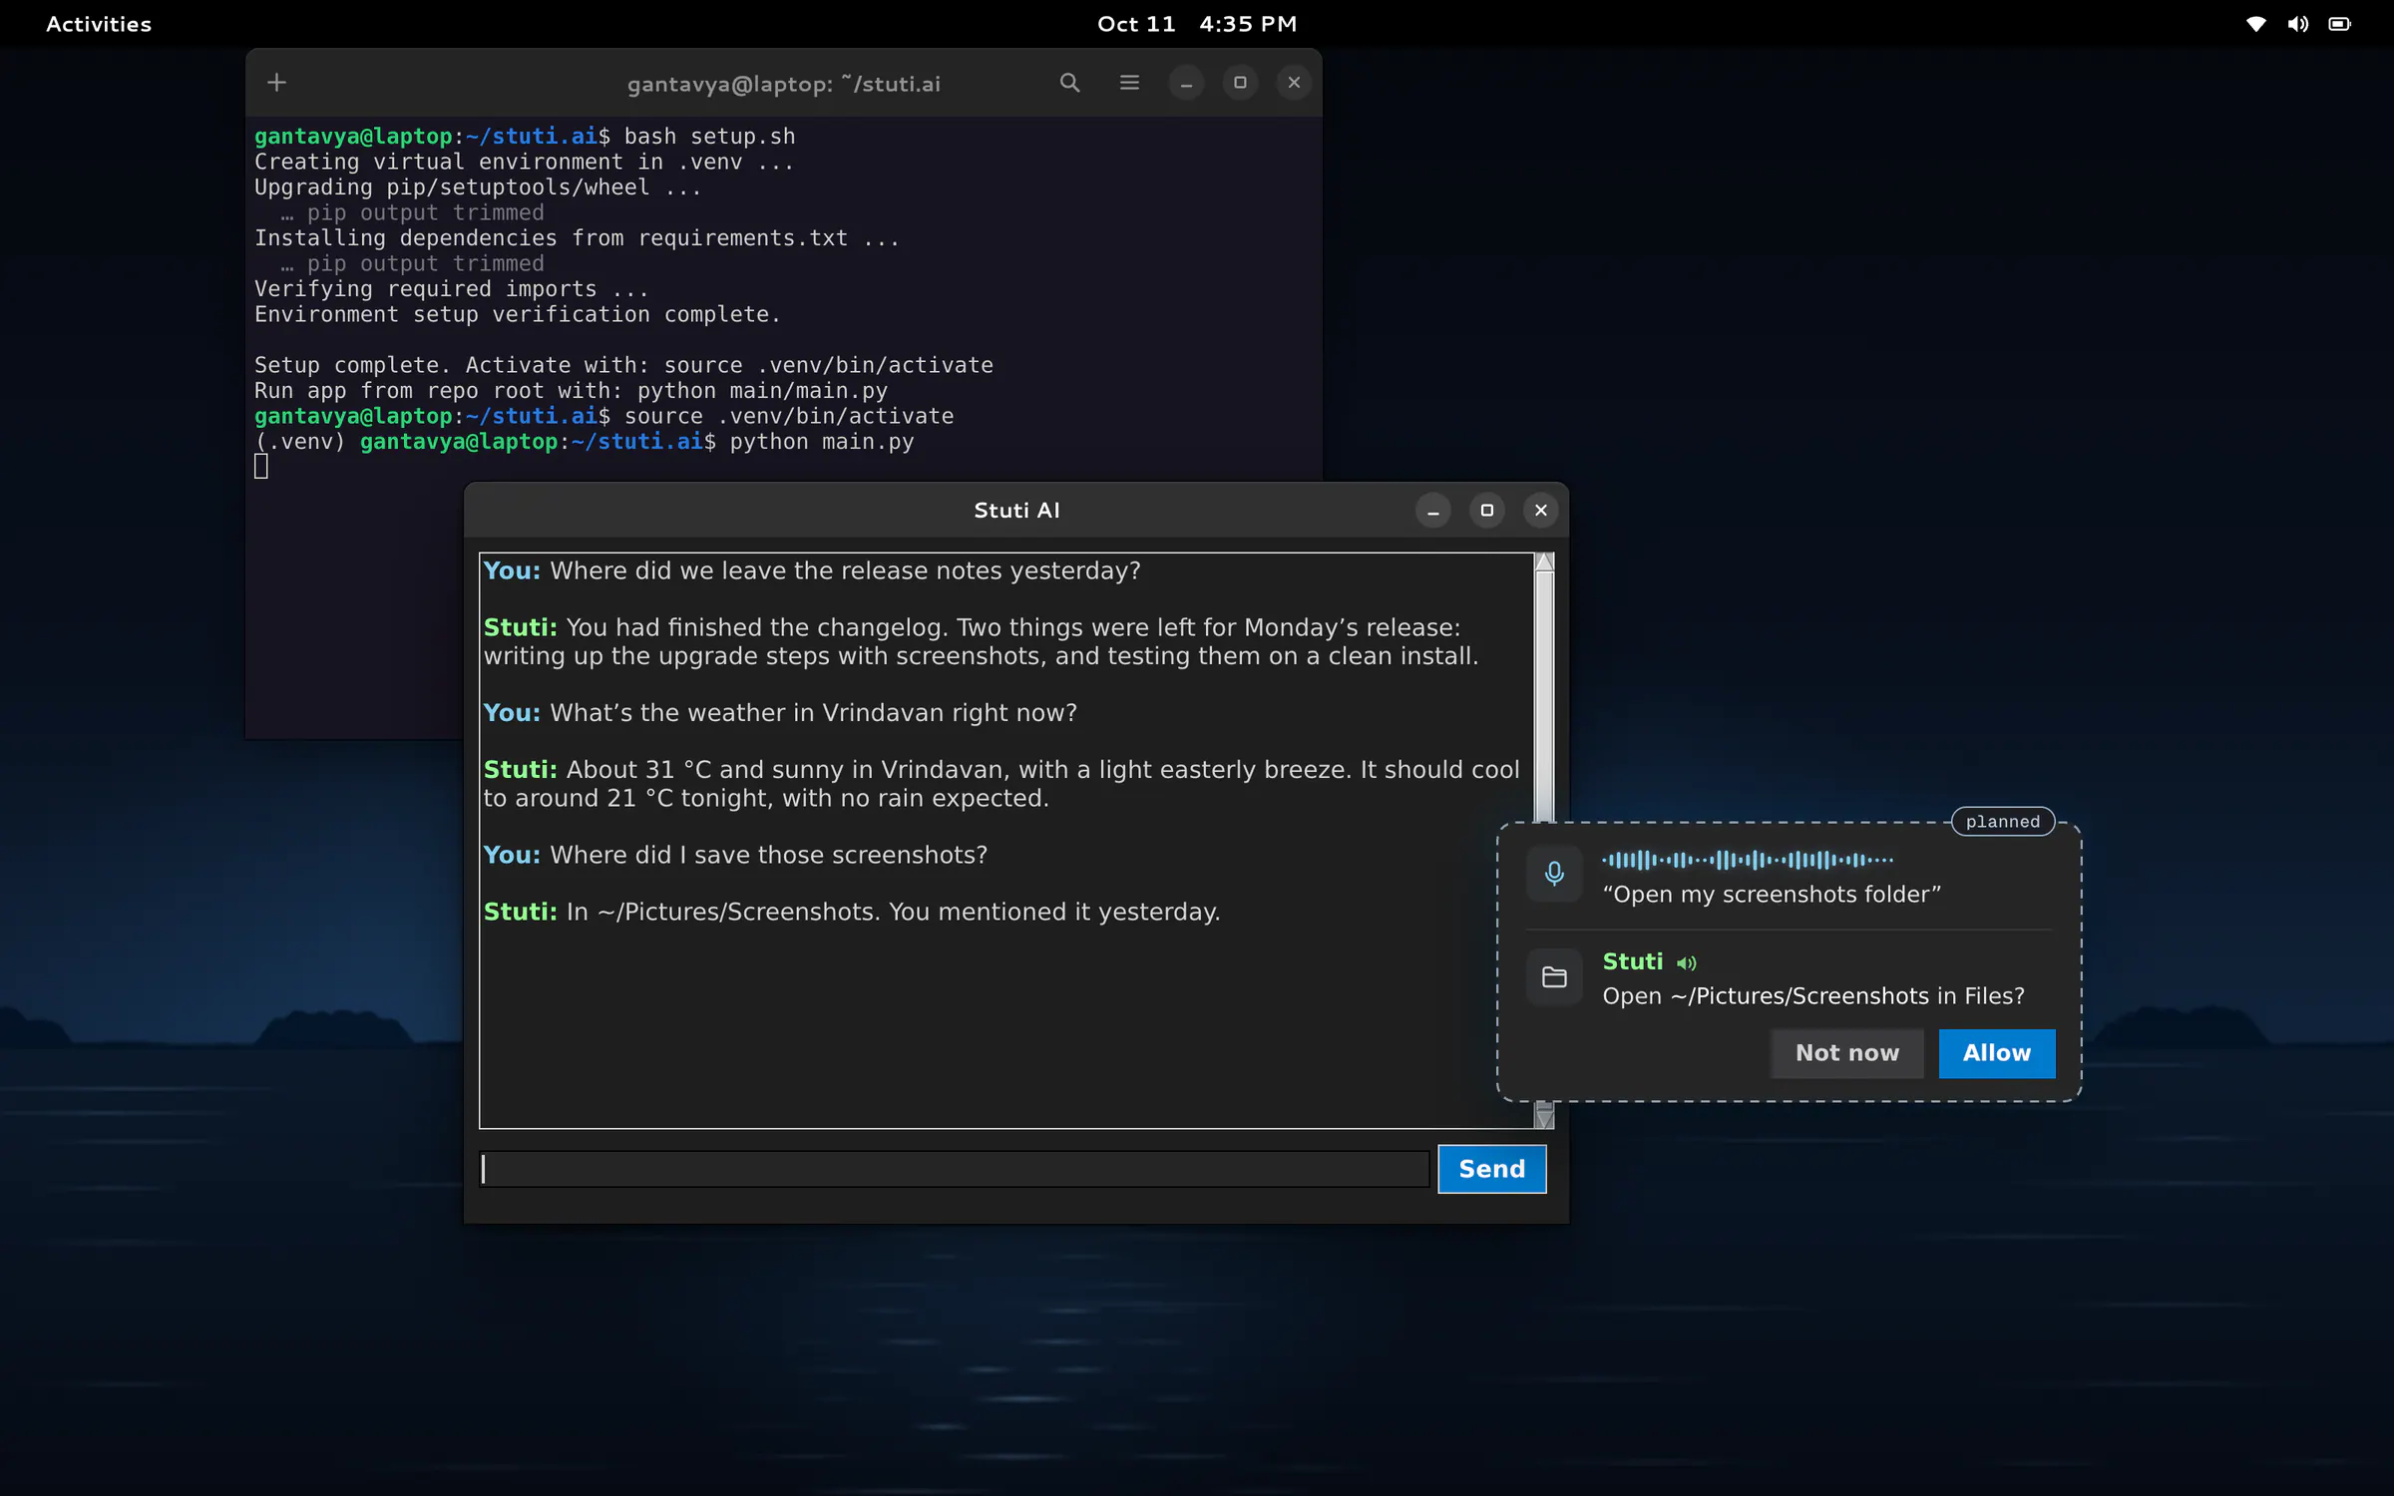The image size is (2394, 1496).
Task: Click the Wi-Fi status icon
Action: coord(2256,24)
